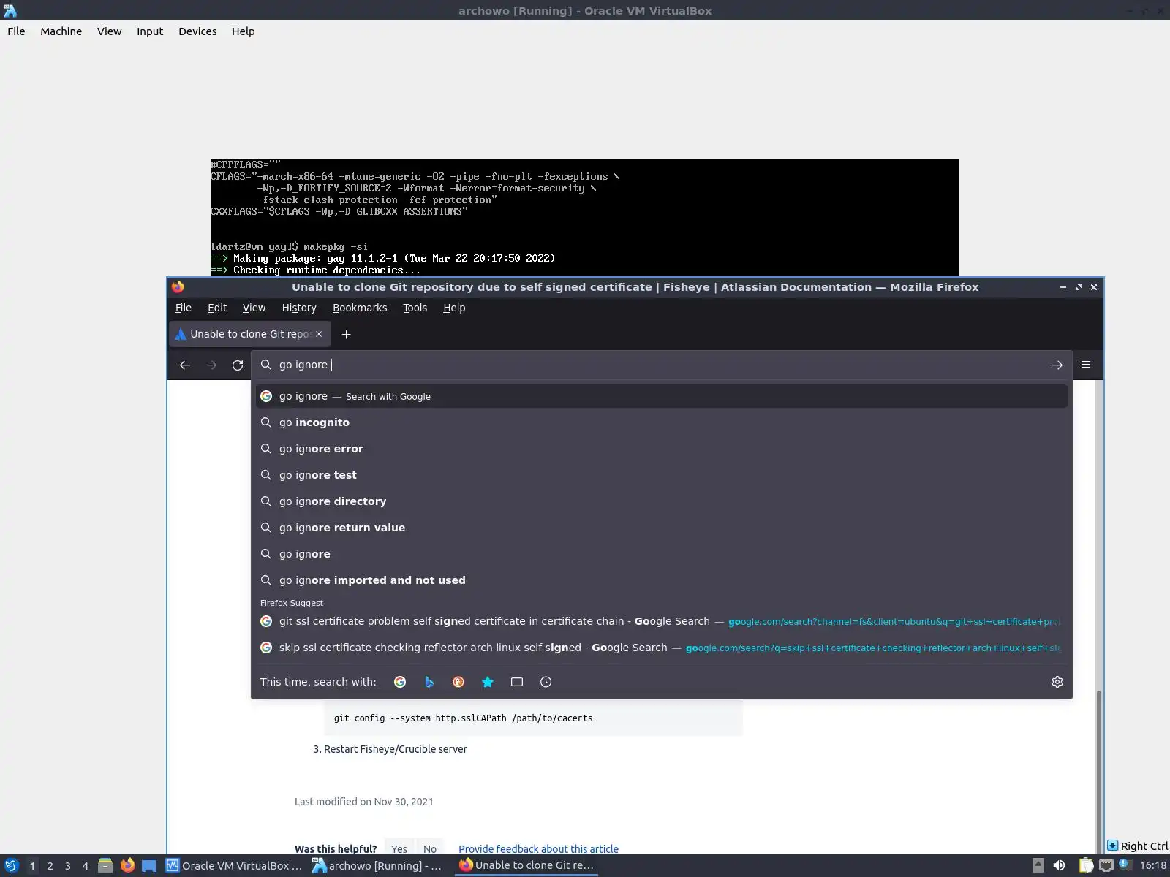Screen dimensions: 1170x877
Task: Click the notification tray icon next to the clock
Action: coord(1125,865)
